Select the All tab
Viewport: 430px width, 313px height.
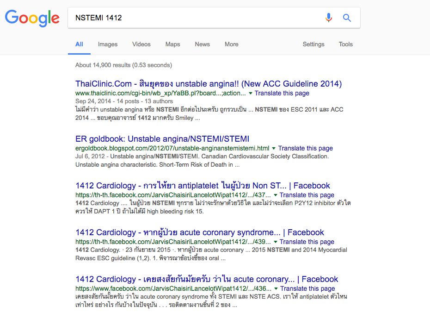[x=79, y=44]
